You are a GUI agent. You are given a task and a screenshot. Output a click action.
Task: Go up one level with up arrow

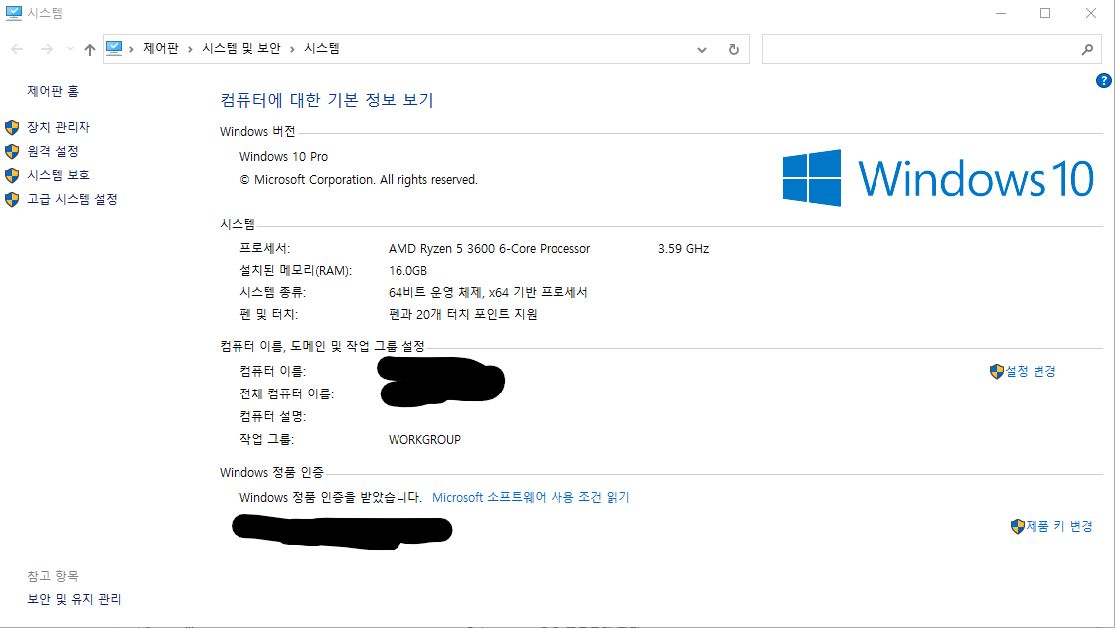[89, 49]
